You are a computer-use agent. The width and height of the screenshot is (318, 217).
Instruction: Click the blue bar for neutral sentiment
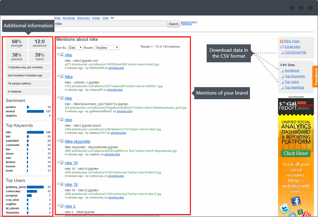pos(35,111)
